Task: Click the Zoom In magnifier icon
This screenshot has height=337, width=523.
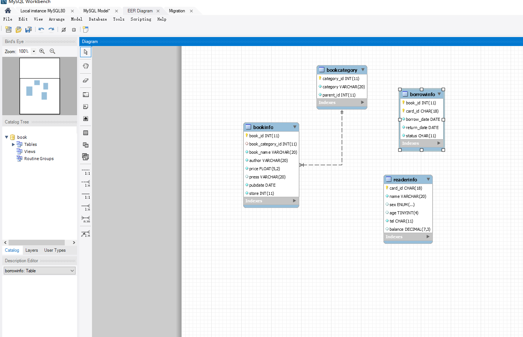Action: tap(42, 51)
